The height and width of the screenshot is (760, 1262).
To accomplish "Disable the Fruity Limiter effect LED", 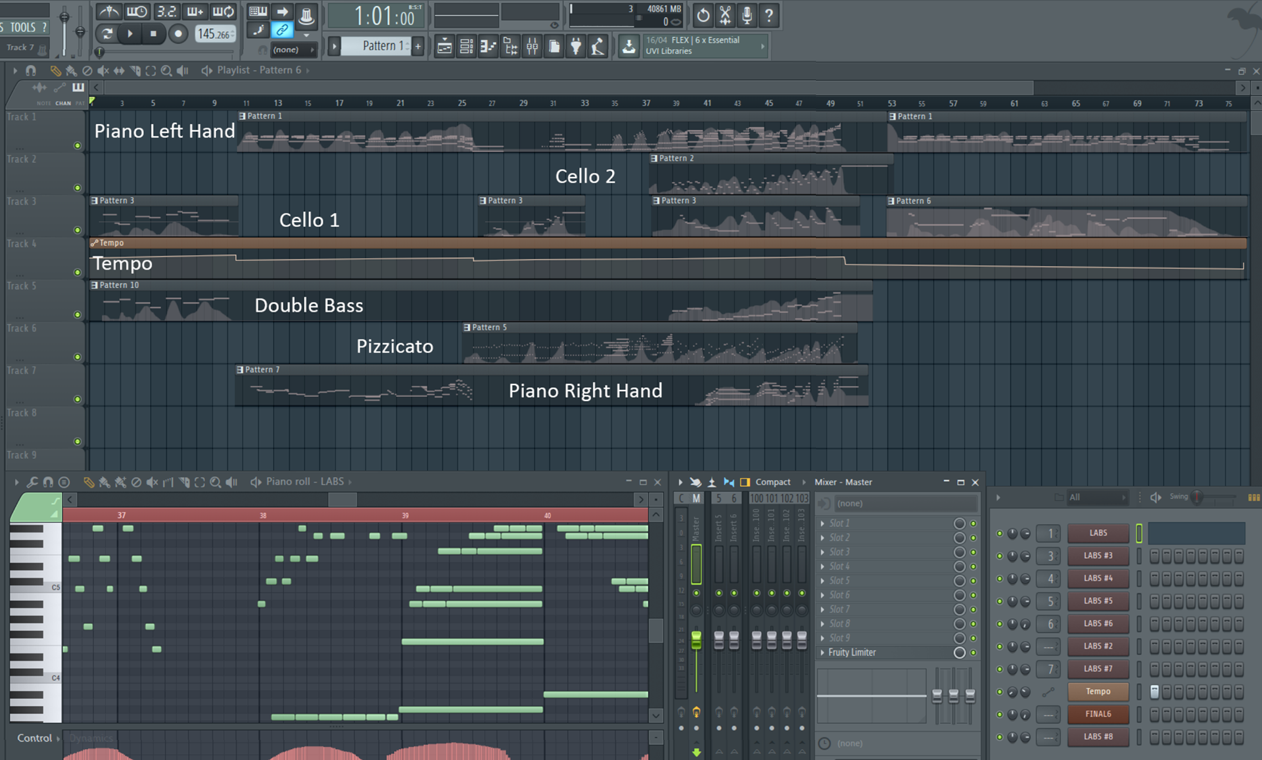I will point(973,653).
